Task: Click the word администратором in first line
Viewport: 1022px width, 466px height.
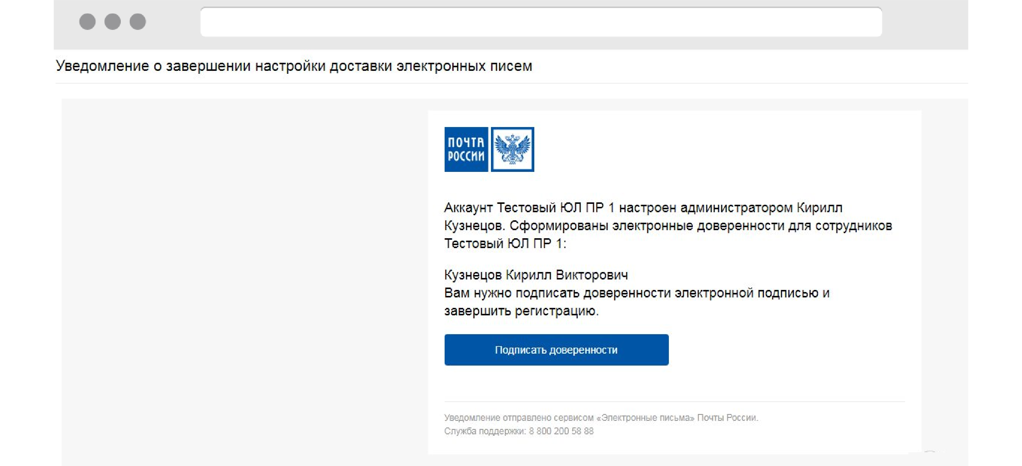Action: click(736, 207)
